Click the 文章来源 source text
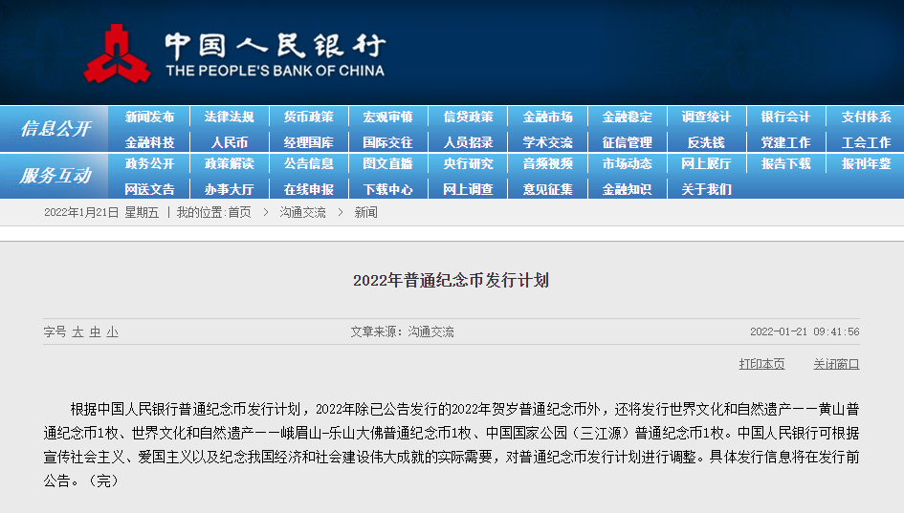This screenshot has width=904, height=513. pyautogui.click(x=402, y=331)
